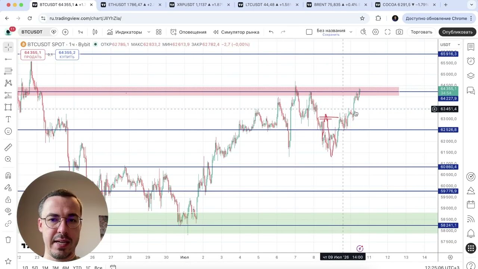
Task: Open candlestick chart type selector
Action: click(x=95, y=32)
